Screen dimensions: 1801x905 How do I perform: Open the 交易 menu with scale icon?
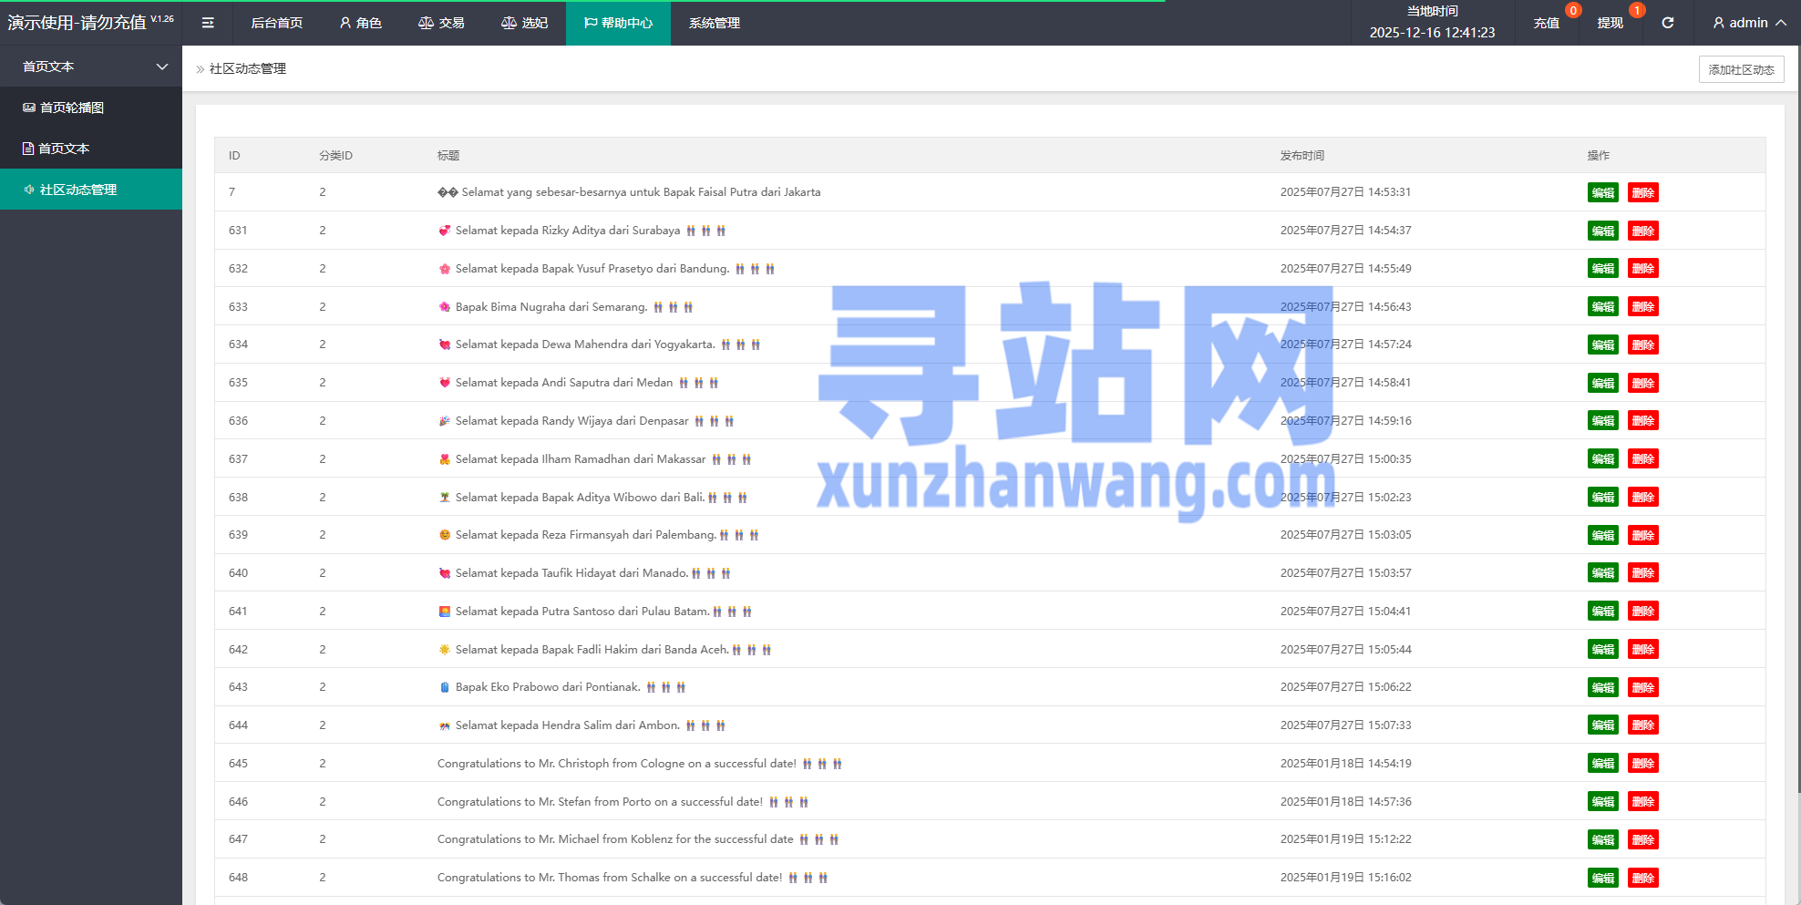441,23
